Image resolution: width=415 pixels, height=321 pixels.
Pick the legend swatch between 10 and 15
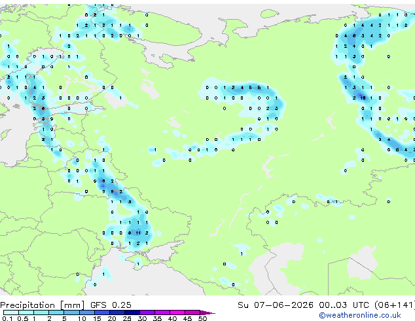click(x=87, y=312)
